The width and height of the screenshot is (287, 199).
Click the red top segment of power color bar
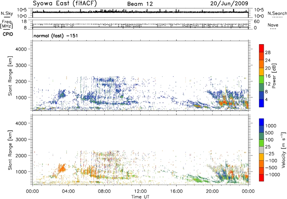point(262,48)
